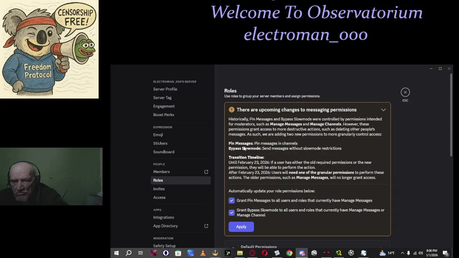Open Stickers settings
Screen dimensions: 459x258
(x=160, y=143)
